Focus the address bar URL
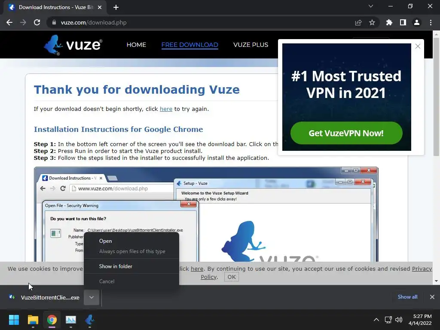This screenshot has width=440, height=330. (94, 22)
